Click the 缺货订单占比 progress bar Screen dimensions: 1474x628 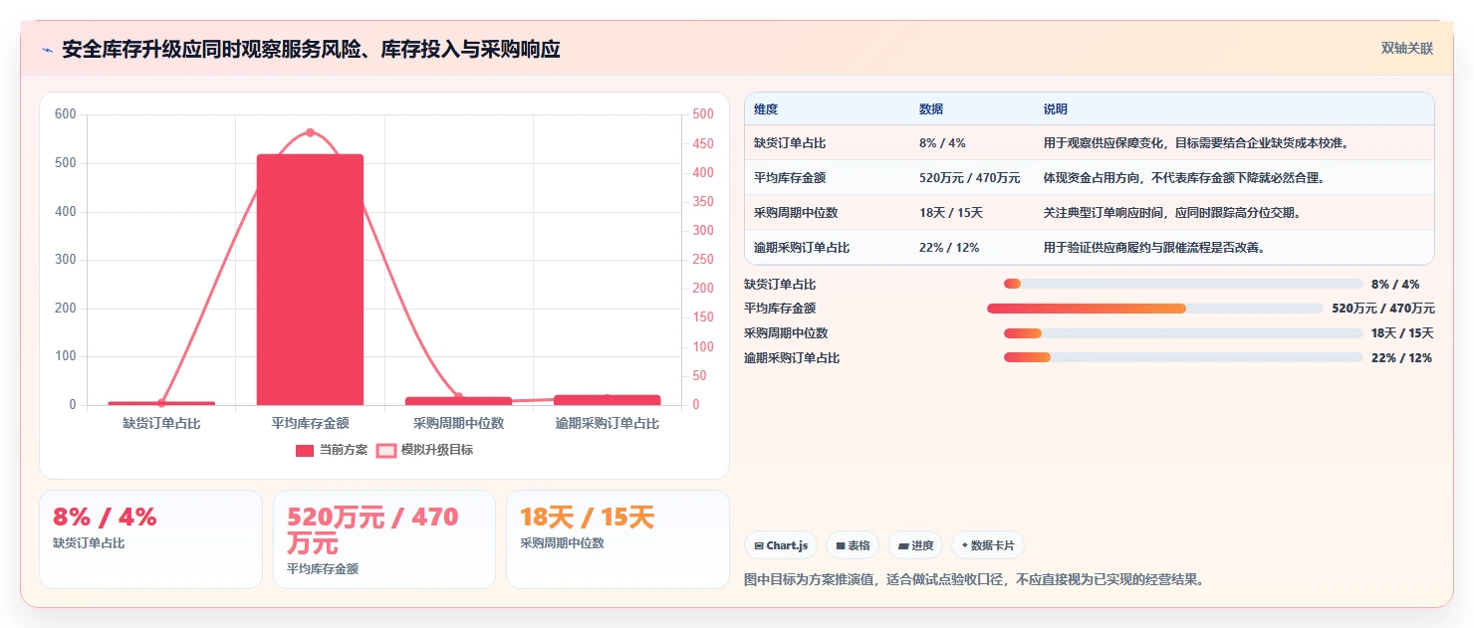coord(1183,284)
